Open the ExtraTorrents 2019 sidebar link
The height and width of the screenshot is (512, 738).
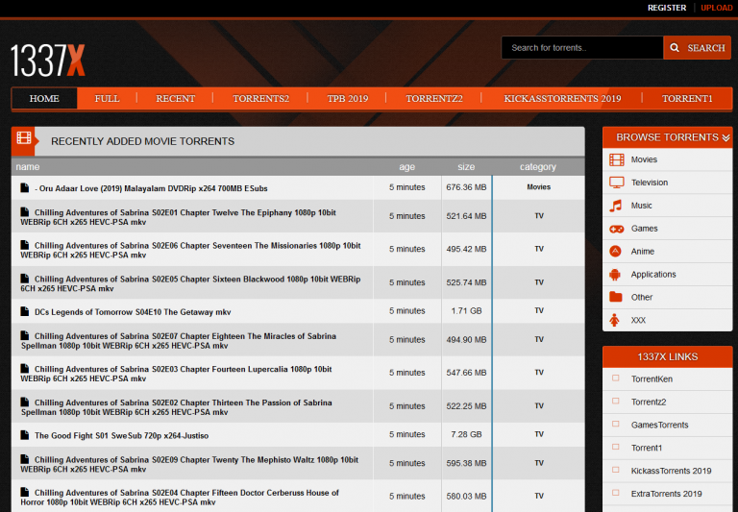pyautogui.click(x=666, y=494)
